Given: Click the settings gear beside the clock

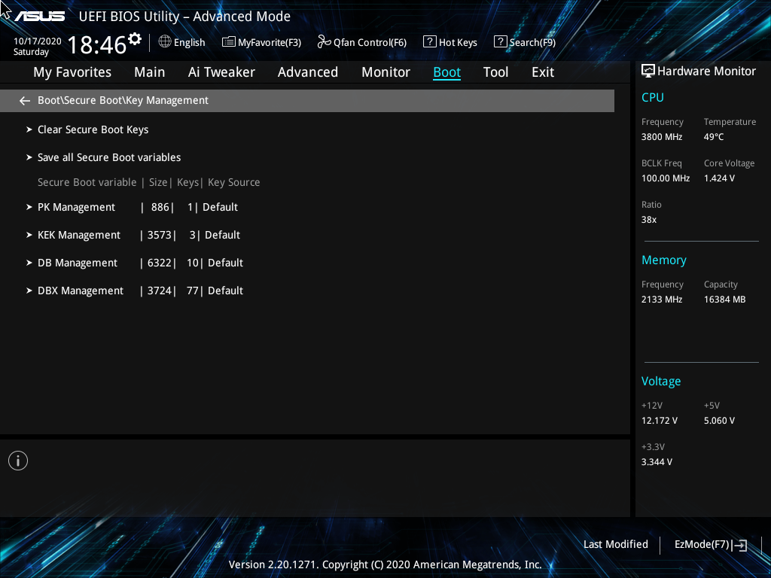Looking at the screenshot, I should click(134, 39).
